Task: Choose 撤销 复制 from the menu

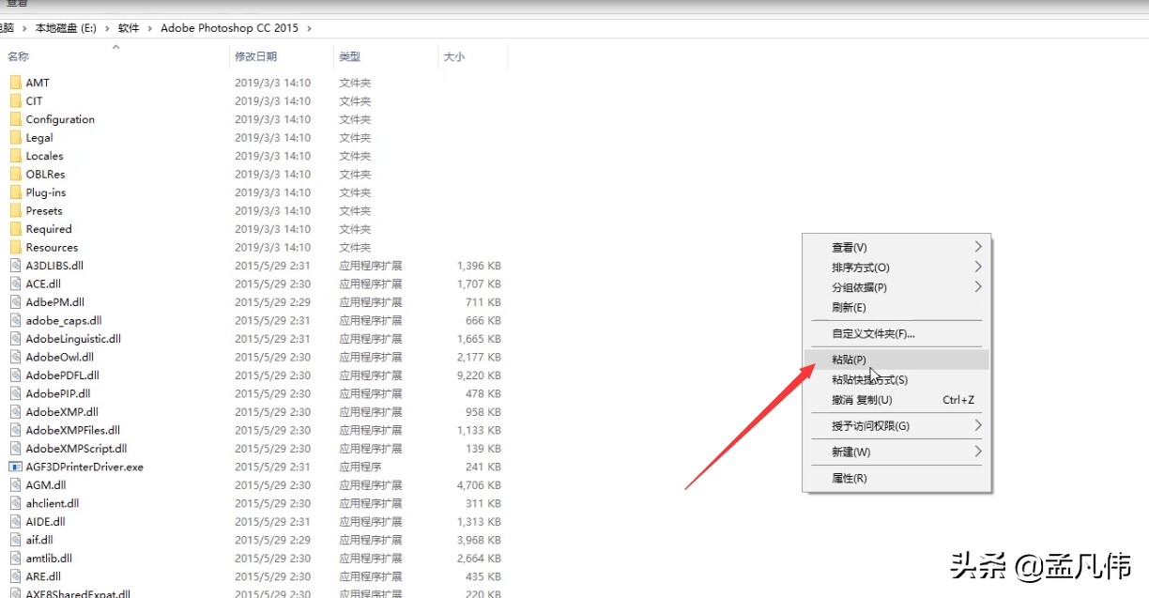Action: (x=864, y=399)
